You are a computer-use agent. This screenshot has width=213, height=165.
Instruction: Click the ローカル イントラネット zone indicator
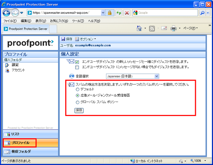click(x=146, y=161)
